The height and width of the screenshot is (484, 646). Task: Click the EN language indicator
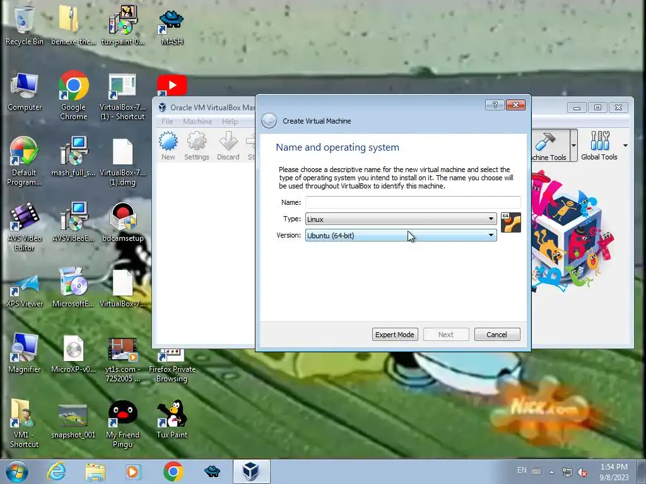[x=522, y=470]
